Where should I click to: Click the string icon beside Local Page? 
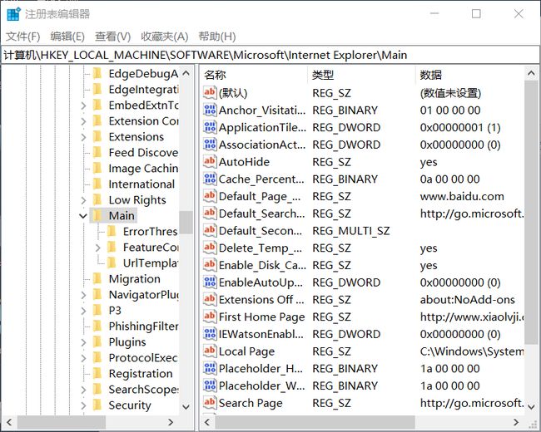(210, 351)
